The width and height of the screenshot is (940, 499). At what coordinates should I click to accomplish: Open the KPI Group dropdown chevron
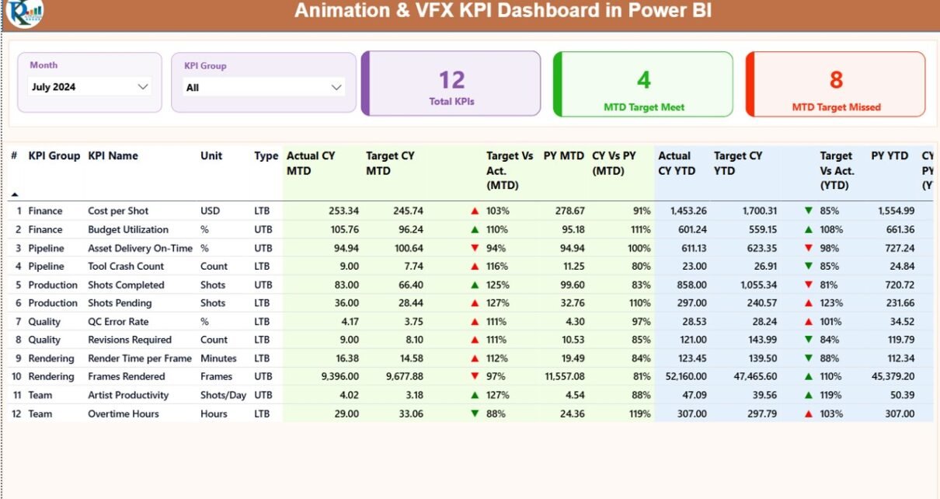pos(336,88)
